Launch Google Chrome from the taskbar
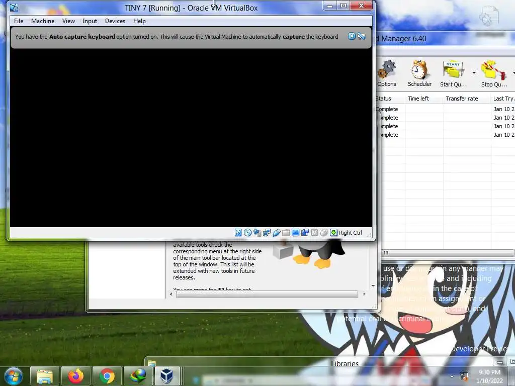The height and width of the screenshot is (386, 515). click(107, 376)
